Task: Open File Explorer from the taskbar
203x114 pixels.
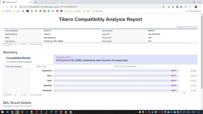Action: (12, 112)
